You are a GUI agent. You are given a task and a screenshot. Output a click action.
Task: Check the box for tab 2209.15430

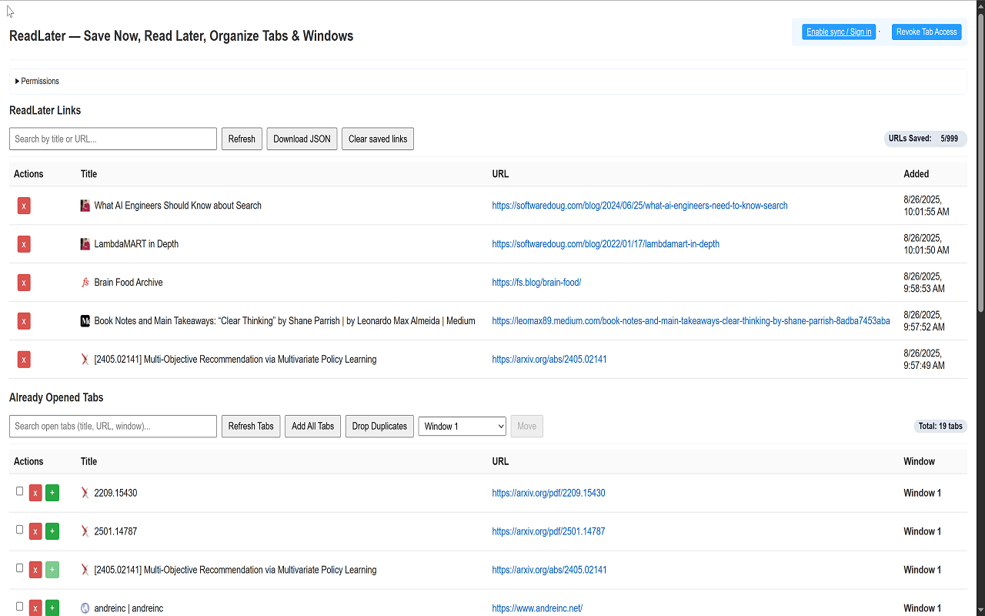click(20, 491)
